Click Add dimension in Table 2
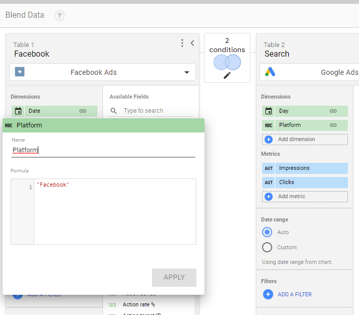 [305, 140]
